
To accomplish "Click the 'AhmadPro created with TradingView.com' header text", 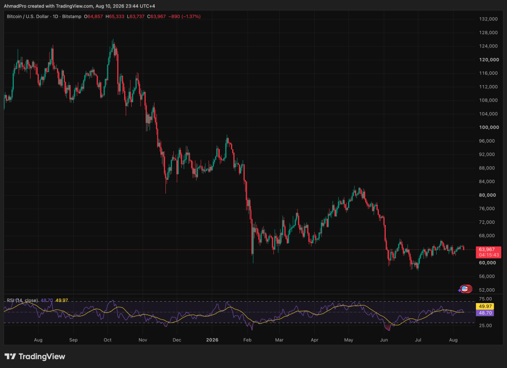I will coord(48,6).
